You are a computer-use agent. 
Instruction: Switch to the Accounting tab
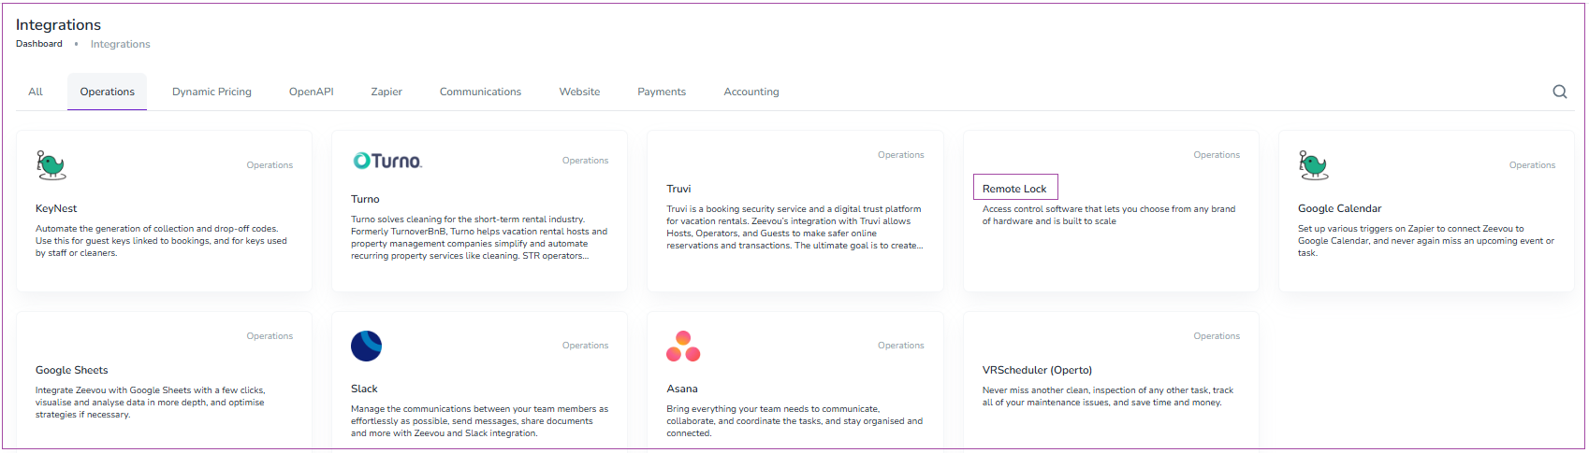click(751, 92)
